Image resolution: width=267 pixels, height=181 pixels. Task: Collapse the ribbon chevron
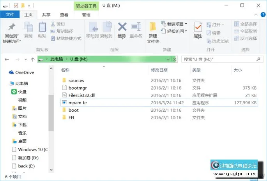(x=256, y=15)
